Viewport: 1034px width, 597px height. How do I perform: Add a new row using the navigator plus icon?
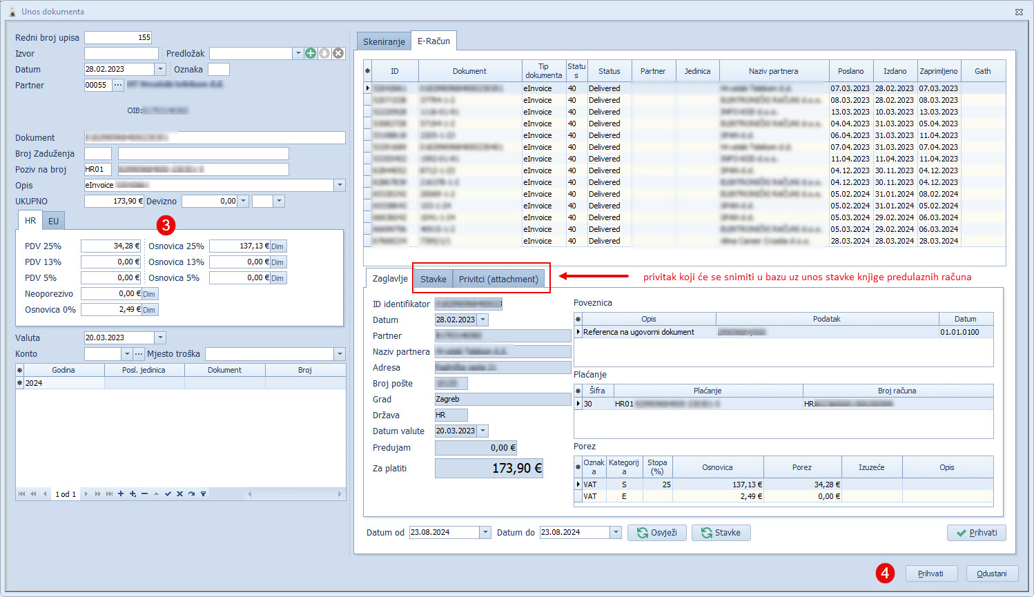pyautogui.click(x=121, y=494)
